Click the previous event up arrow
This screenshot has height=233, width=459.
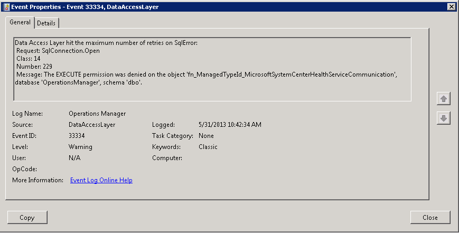[x=444, y=99]
